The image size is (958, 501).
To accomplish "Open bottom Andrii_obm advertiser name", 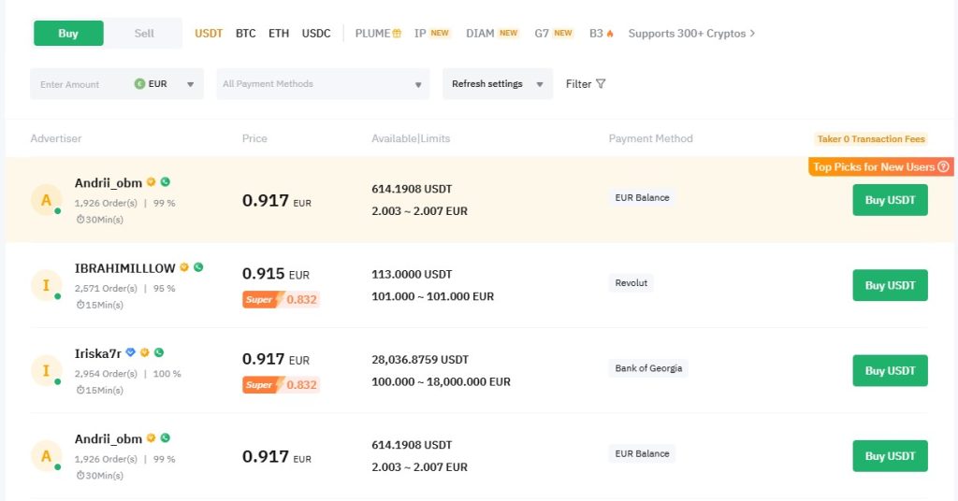I will pyautogui.click(x=109, y=438).
